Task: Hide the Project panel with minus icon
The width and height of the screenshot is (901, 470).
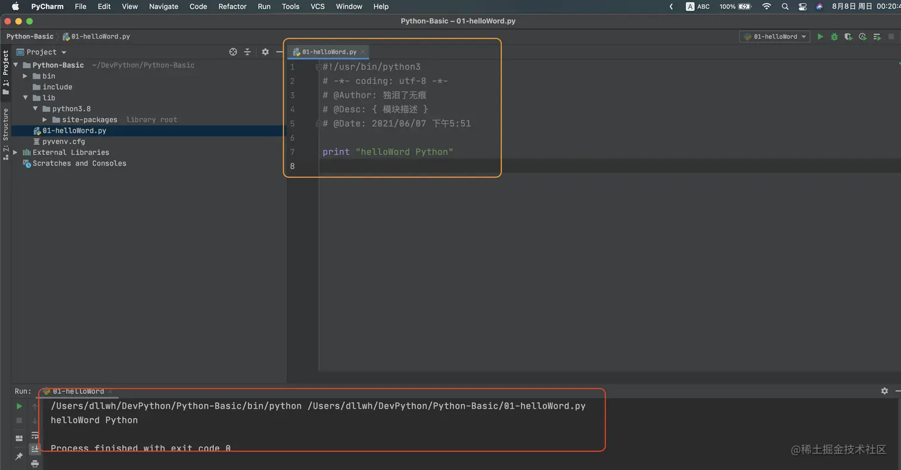Action: (279, 52)
